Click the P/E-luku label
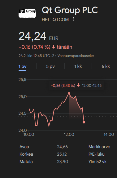This screenshot has width=117, height=178. [97, 154]
